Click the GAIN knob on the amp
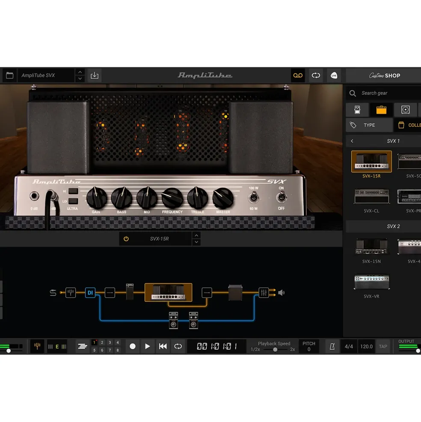 point(97,198)
